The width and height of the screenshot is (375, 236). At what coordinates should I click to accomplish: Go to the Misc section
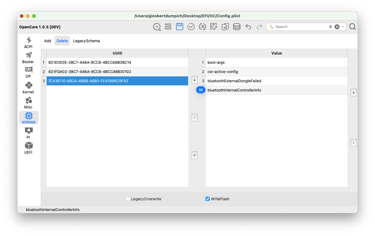pos(28,103)
